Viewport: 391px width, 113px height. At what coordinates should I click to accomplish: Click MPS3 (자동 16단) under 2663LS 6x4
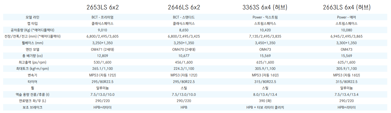[x=346, y=75]
